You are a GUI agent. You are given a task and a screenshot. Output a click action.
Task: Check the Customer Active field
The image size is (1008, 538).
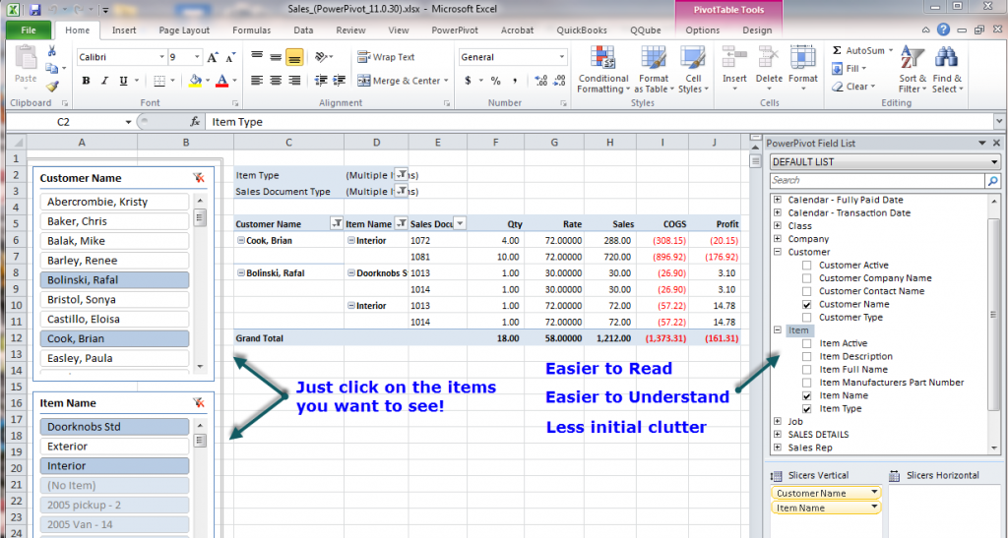pyautogui.click(x=807, y=266)
